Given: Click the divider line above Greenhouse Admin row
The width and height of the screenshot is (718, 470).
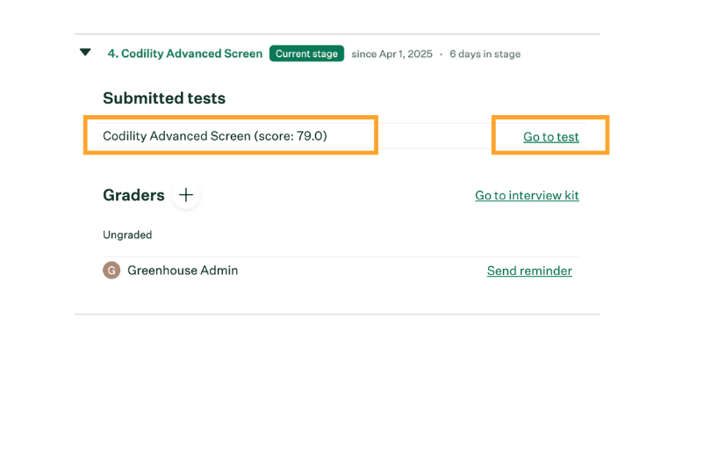Looking at the screenshot, I should pyautogui.click(x=341, y=257).
